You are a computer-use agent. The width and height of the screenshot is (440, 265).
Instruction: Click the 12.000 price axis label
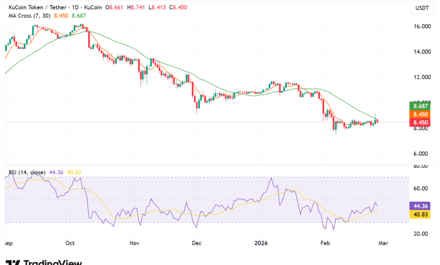coord(421,77)
